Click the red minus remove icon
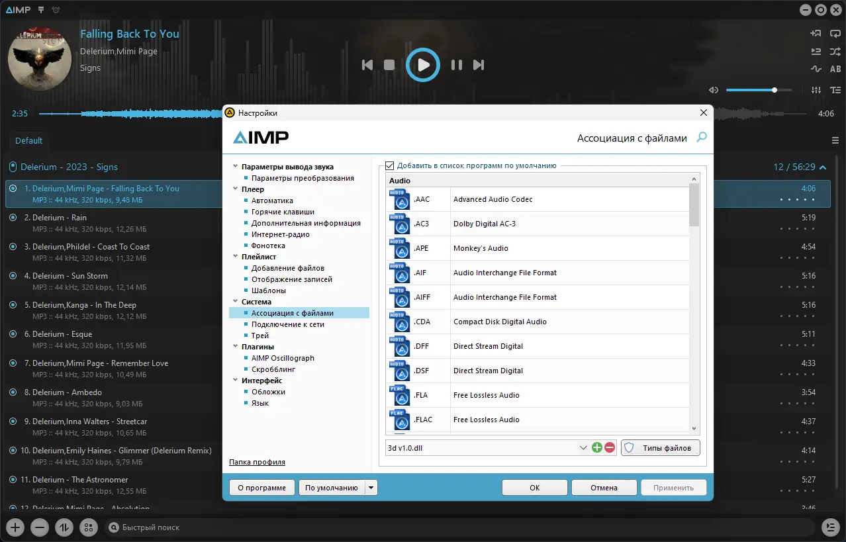The width and height of the screenshot is (846, 542). coord(610,448)
